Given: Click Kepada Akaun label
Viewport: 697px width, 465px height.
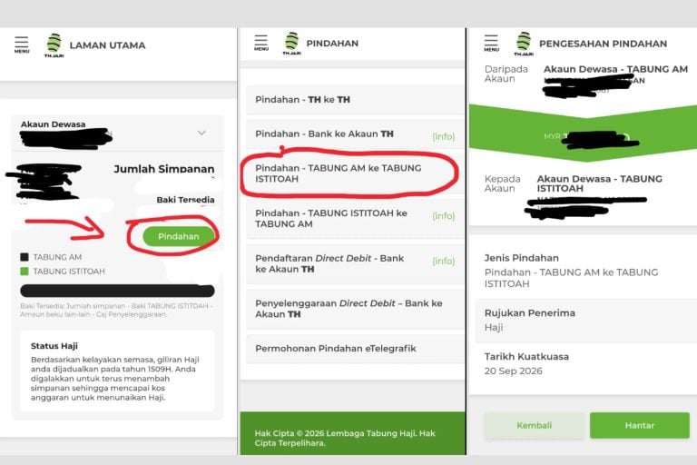Looking at the screenshot, I should pyautogui.click(x=502, y=183).
